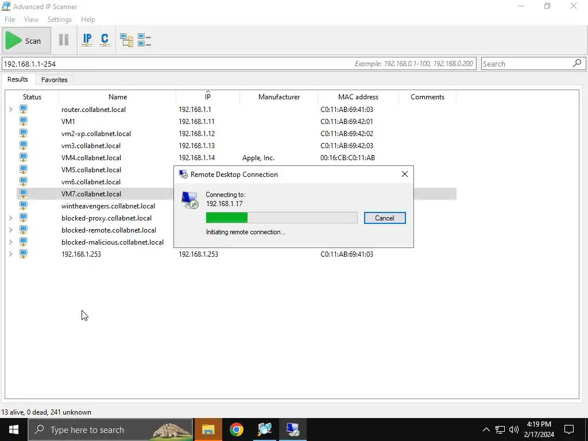The image size is (588, 441).
Task: Pause the running scan
Action: [x=64, y=40]
